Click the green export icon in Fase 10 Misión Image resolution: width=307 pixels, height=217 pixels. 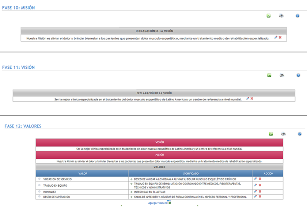269,16
